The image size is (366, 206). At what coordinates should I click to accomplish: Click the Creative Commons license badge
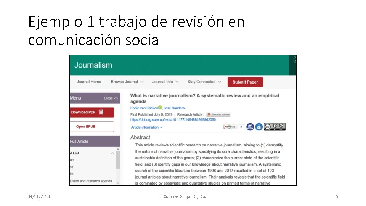(274, 127)
